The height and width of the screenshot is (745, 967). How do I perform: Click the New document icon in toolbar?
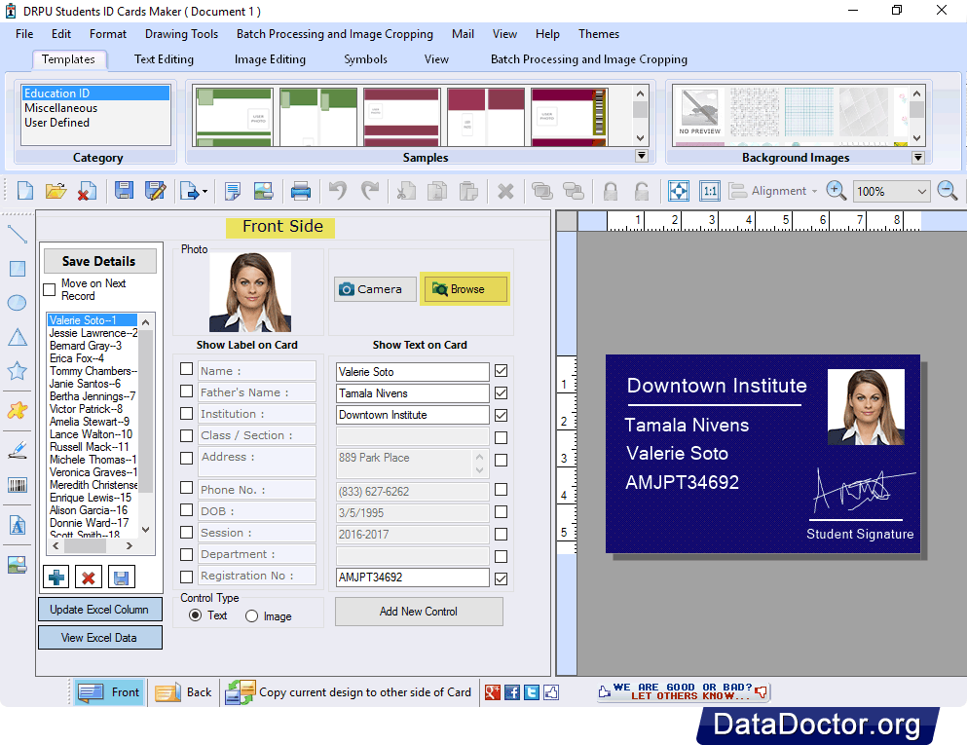[x=25, y=191]
